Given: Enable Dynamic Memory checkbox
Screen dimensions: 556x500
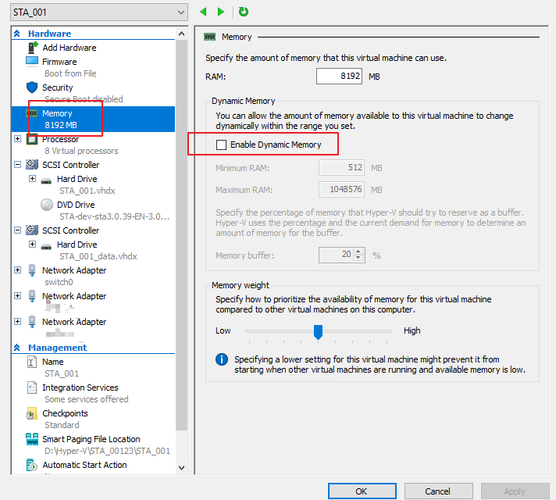Looking at the screenshot, I should pyautogui.click(x=222, y=145).
